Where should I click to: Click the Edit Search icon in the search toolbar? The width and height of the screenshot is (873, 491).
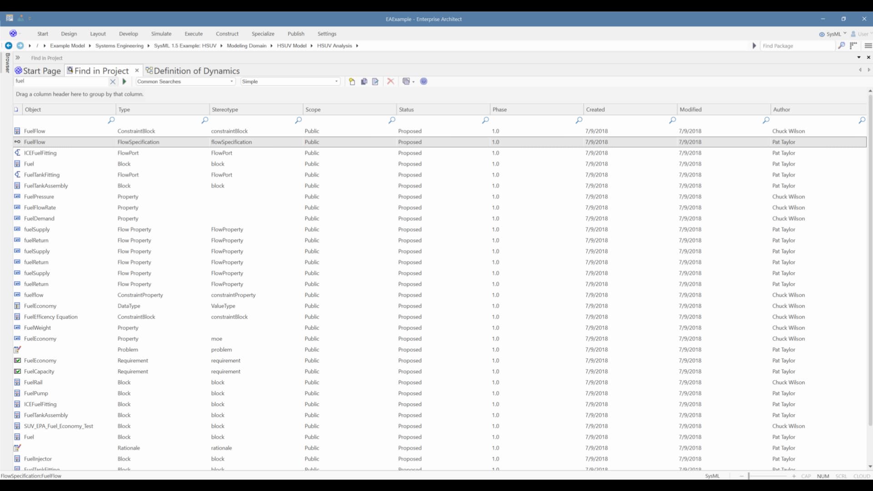(x=375, y=81)
